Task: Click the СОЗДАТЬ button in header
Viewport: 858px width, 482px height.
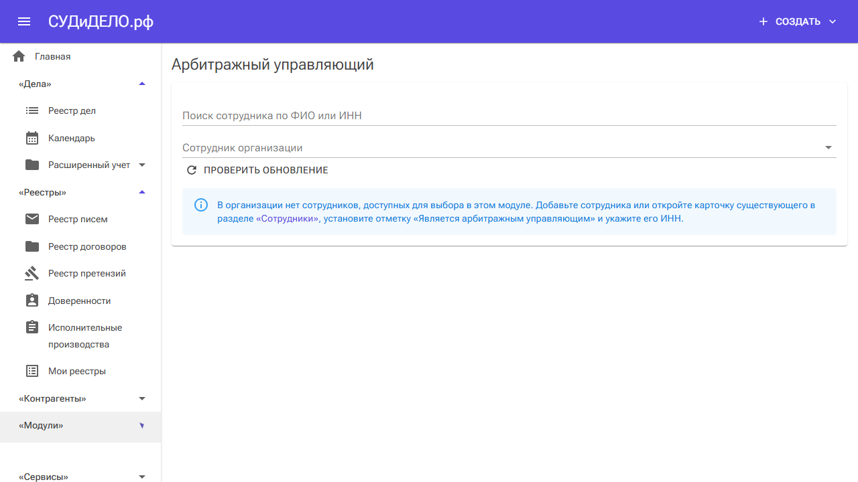Action: (798, 21)
